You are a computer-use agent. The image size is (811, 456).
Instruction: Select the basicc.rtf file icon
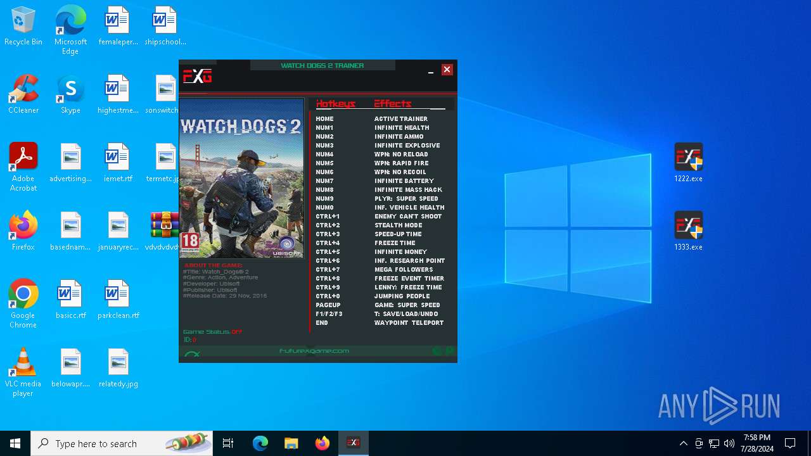[70, 300]
